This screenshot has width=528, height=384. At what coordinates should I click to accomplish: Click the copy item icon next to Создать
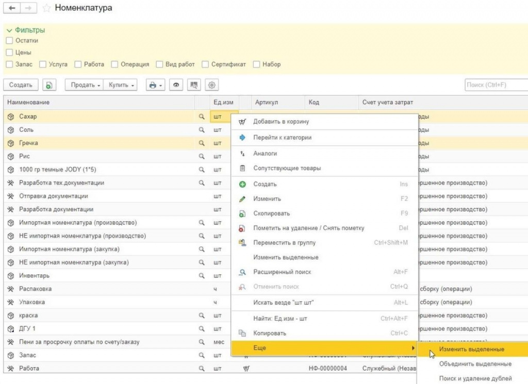click(x=49, y=85)
